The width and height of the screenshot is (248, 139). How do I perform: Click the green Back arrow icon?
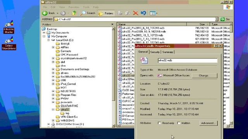(x=45, y=13)
